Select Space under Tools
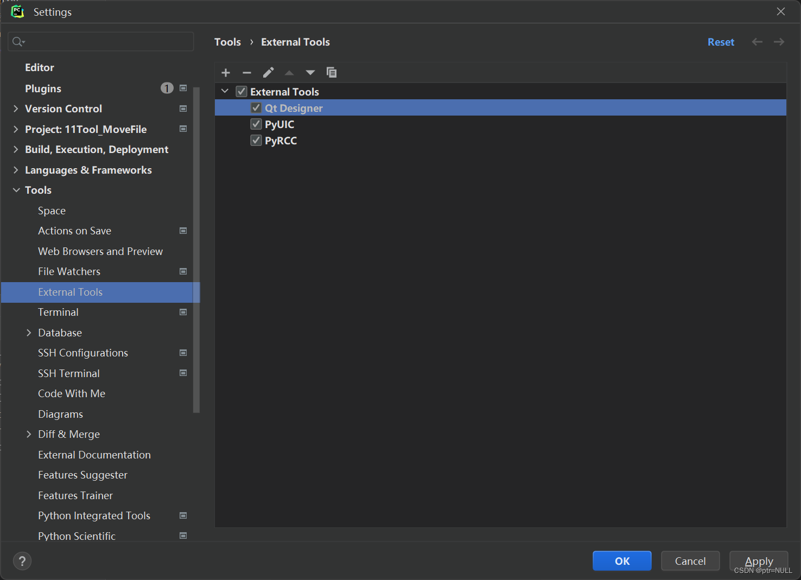This screenshot has height=580, width=801. tap(52, 211)
